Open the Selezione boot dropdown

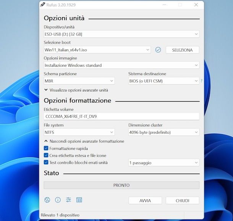tap(97, 50)
